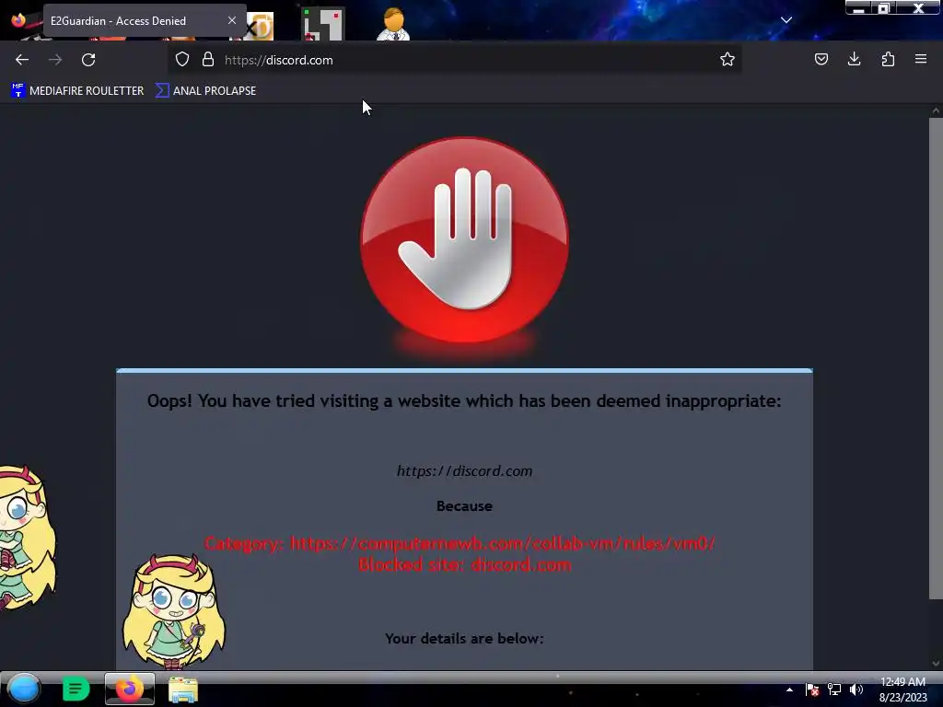Go back using the browser back arrow
The height and width of the screenshot is (707, 943).
22,60
